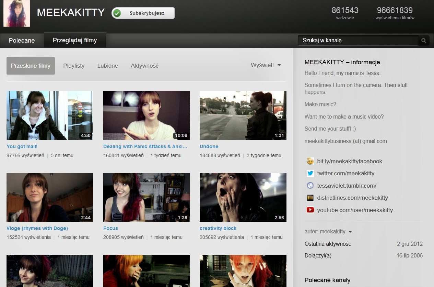Open the twitter.com/meekakitty link
The width and height of the screenshot is (434, 287).
point(346,173)
